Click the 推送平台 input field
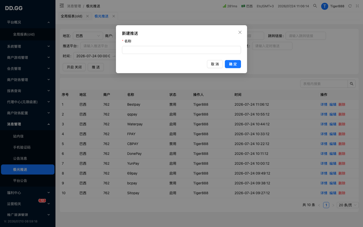Image resolution: width=363 pixels, height=227 pixels. coord(98,46)
